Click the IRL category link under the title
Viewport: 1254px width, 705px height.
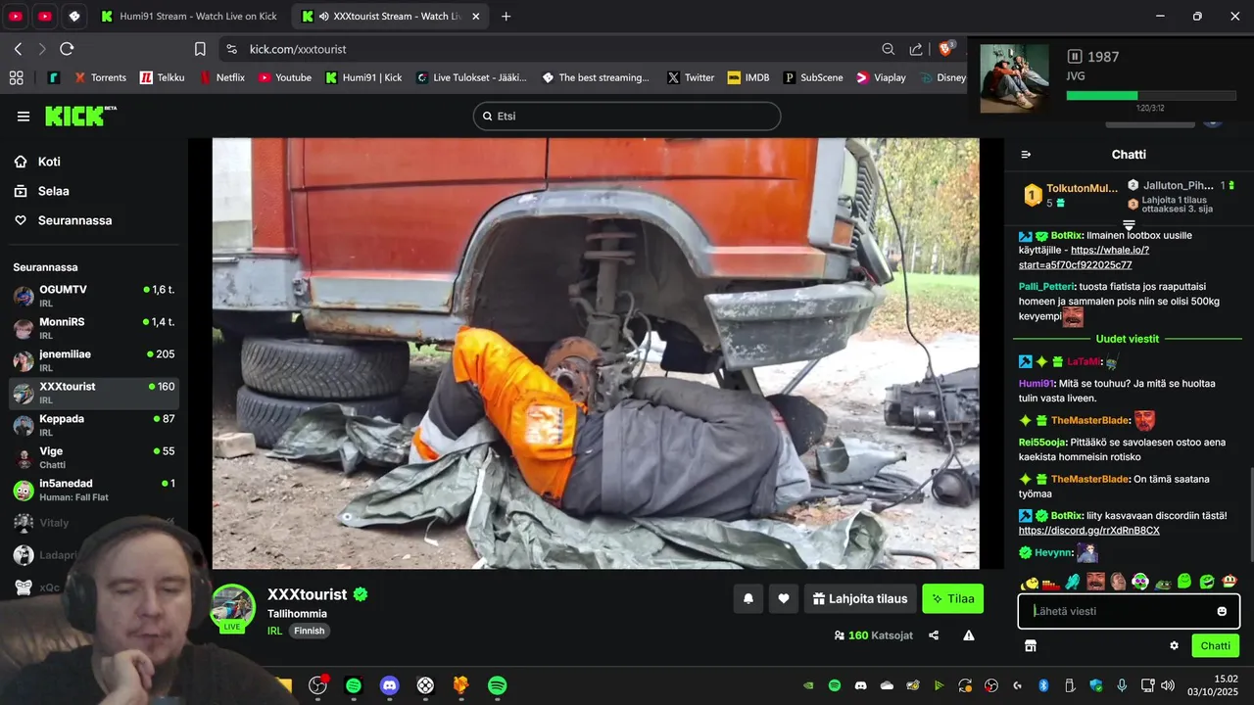coord(274,631)
